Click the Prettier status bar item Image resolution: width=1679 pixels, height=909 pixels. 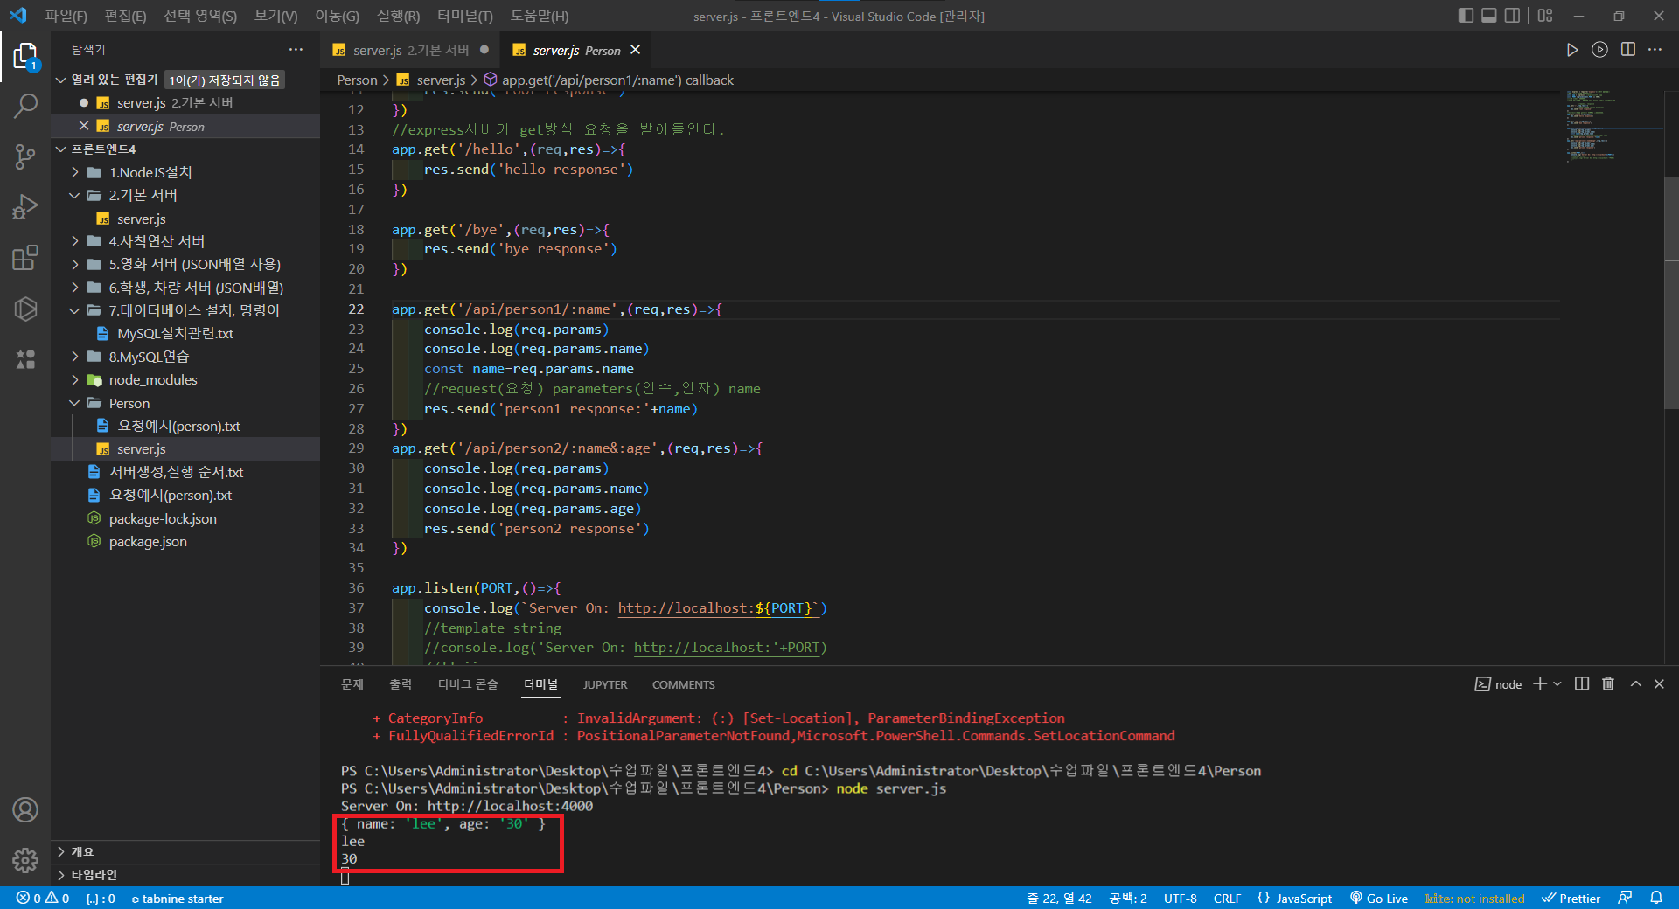1571,898
